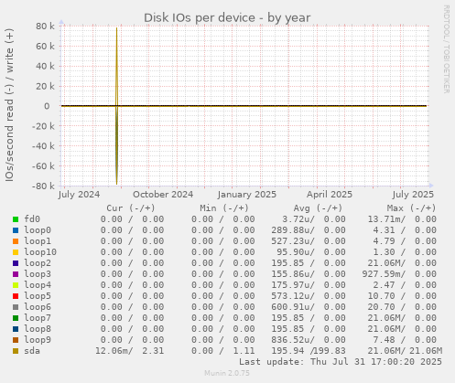
Task: Click the 'January 2025' x-axis label
Action: point(247,195)
